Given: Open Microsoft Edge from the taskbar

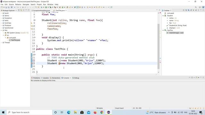Looking at the screenshot, I should [69, 112].
